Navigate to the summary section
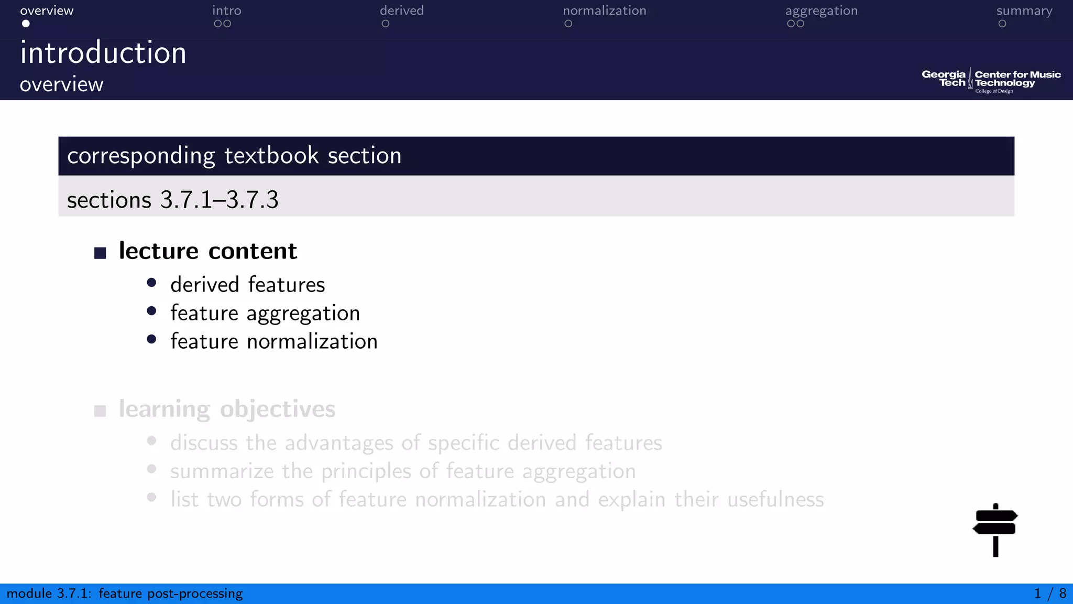Screen dimensions: 1073x604 [1024, 10]
